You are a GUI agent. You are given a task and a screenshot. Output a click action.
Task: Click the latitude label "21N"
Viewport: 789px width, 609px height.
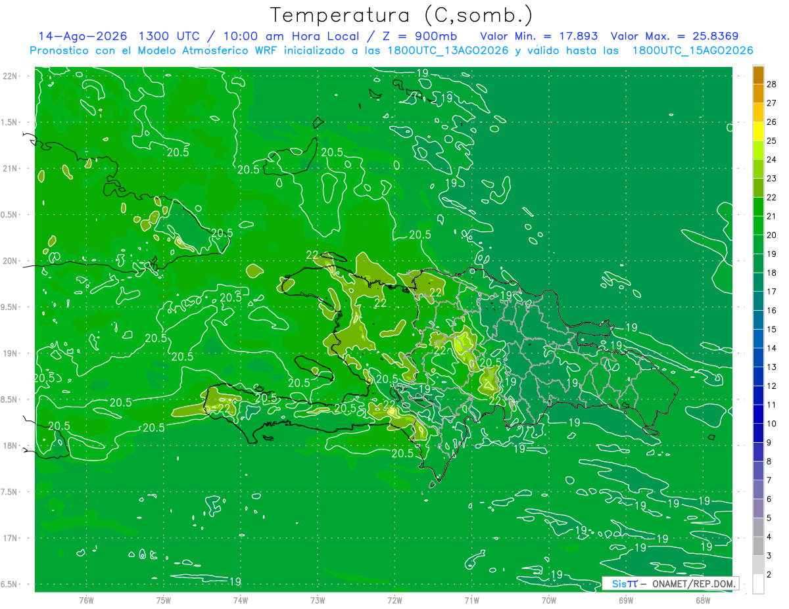tap(11, 168)
